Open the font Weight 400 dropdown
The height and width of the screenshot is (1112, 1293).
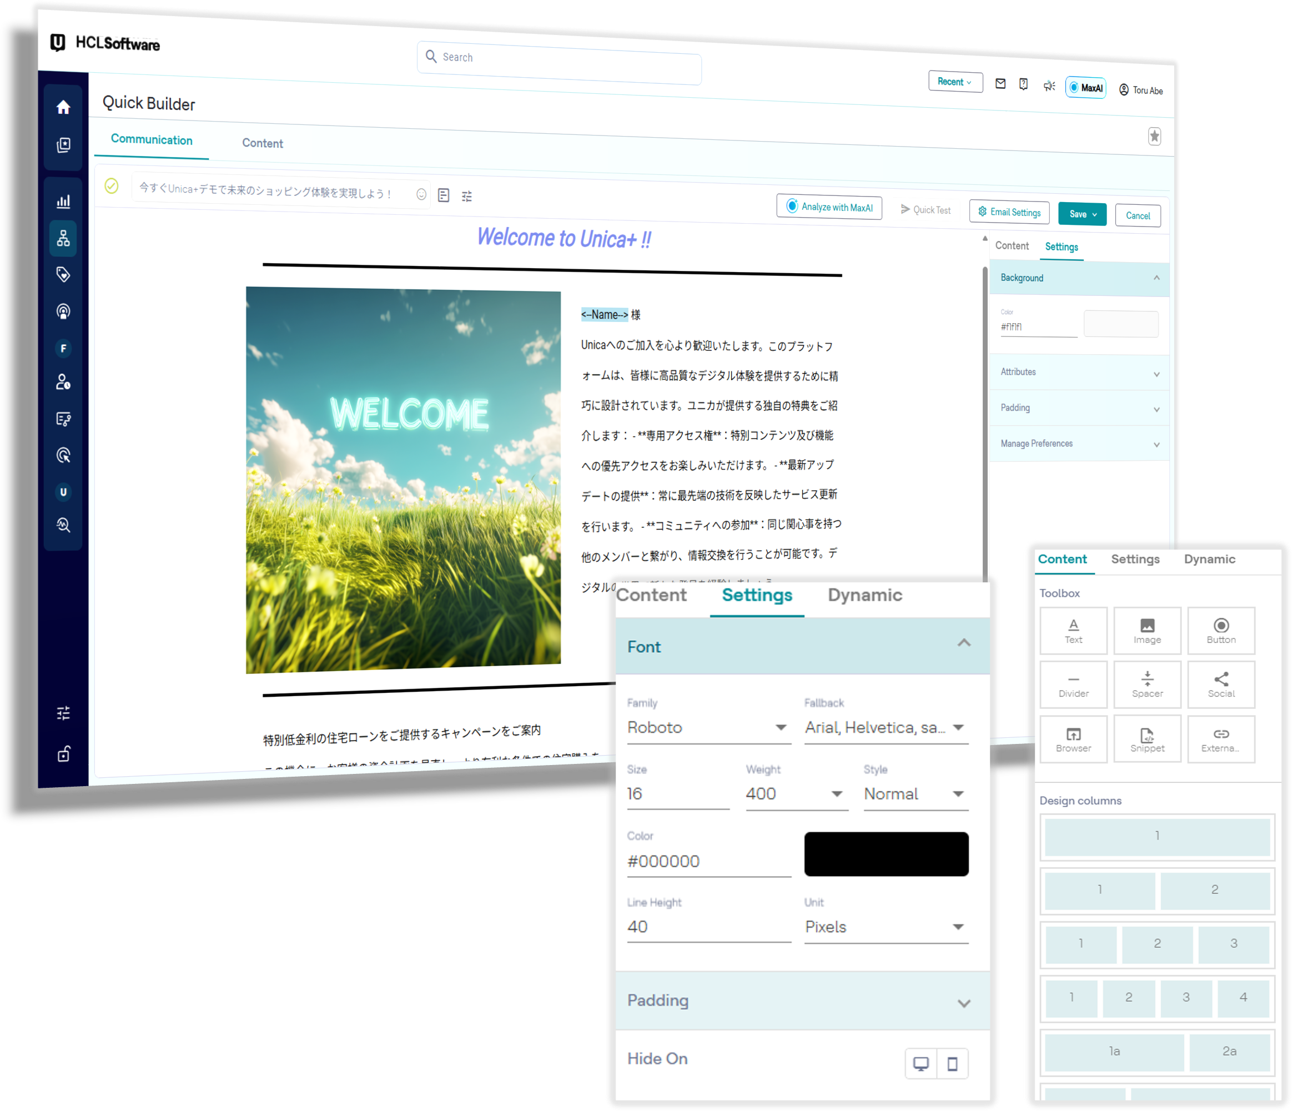(x=796, y=794)
